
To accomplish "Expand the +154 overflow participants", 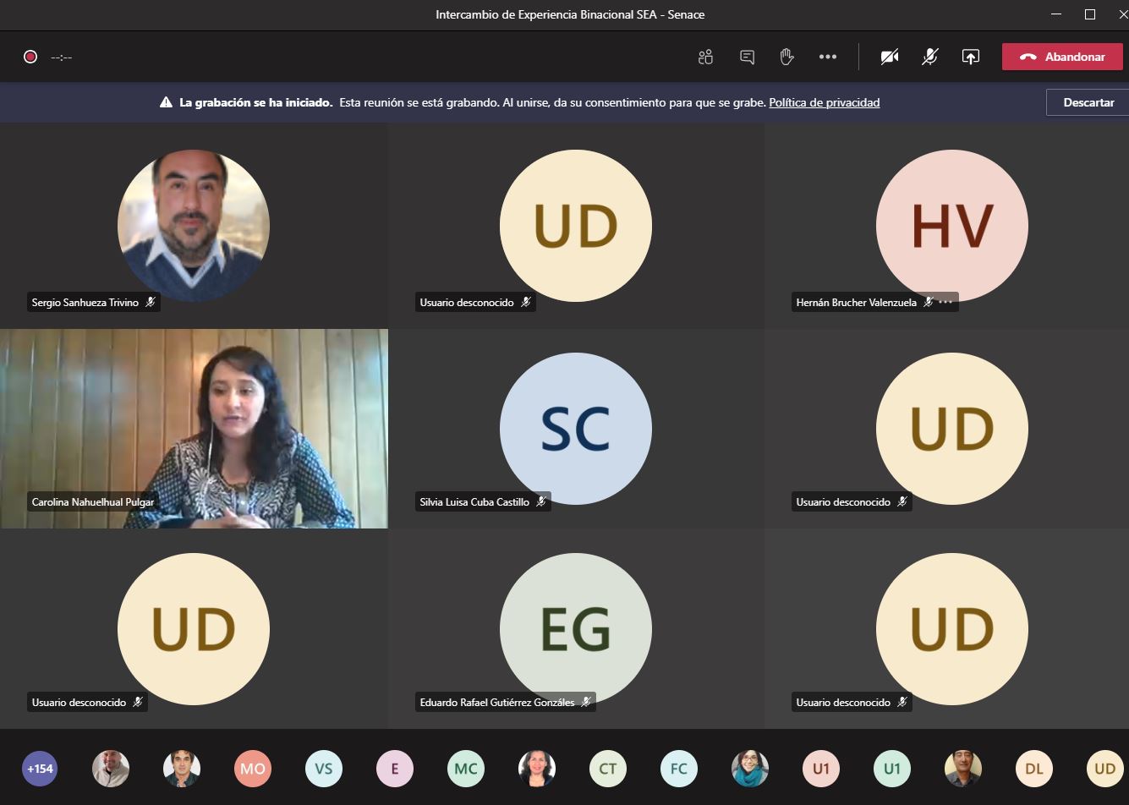I will pos(40,769).
